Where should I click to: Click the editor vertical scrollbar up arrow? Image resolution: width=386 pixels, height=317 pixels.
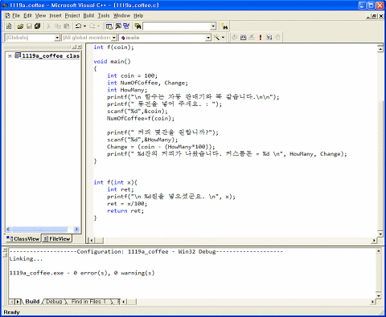click(x=380, y=49)
